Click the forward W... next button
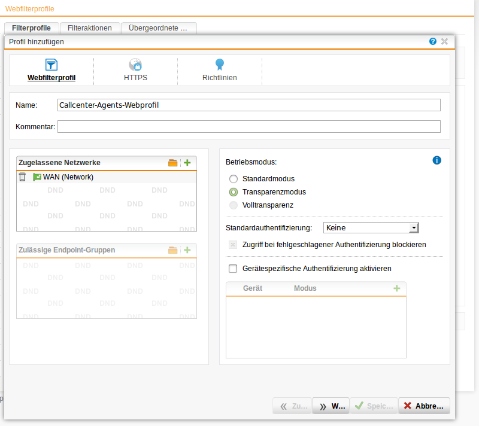This screenshot has height=426, width=479. [x=332, y=406]
